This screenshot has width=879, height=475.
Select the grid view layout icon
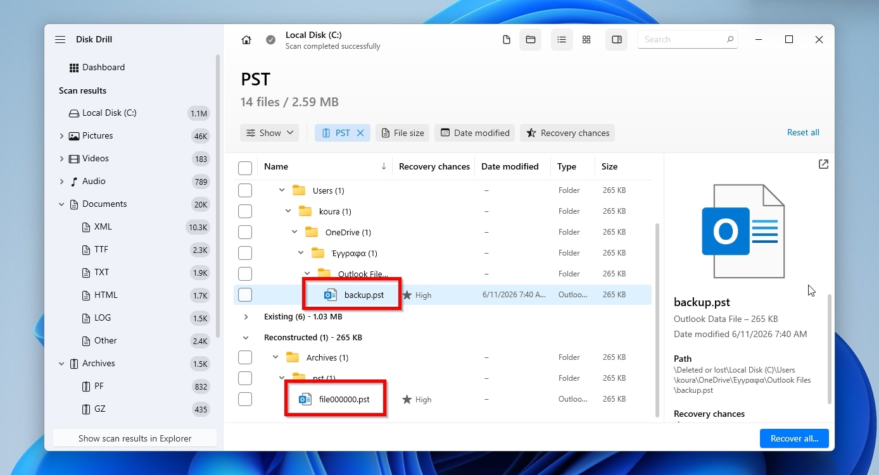[x=586, y=40]
